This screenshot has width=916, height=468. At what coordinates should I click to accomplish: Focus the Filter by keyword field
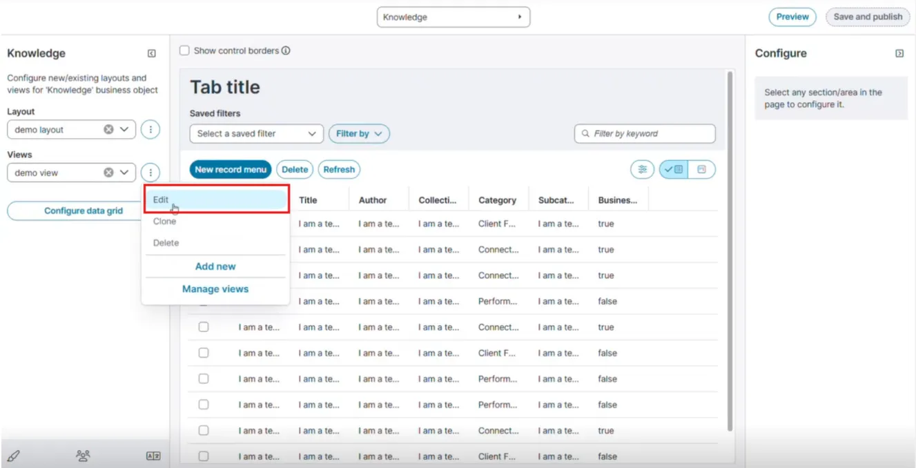[x=645, y=134]
